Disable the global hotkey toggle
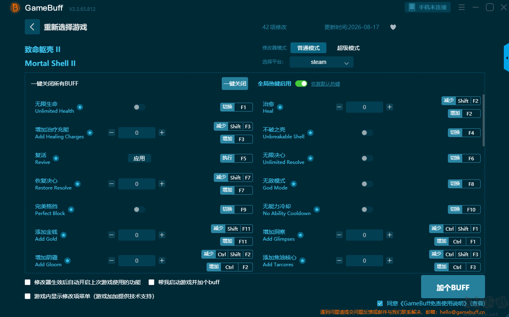The height and width of the screenshot is (317, 509). [x=301, y=84]
